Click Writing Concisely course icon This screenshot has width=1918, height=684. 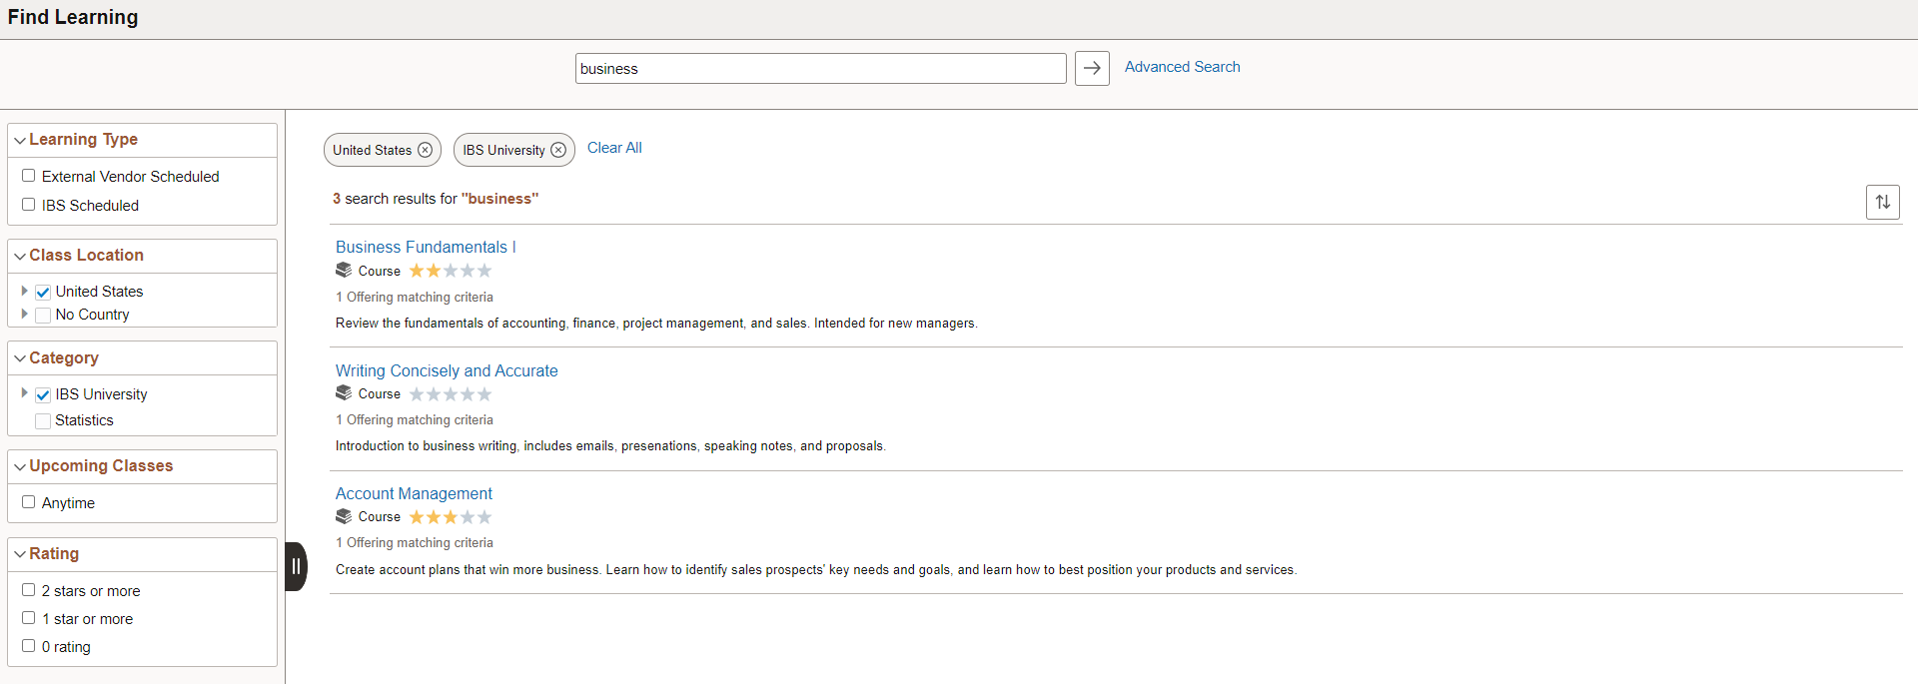click(x=344, y=393)
